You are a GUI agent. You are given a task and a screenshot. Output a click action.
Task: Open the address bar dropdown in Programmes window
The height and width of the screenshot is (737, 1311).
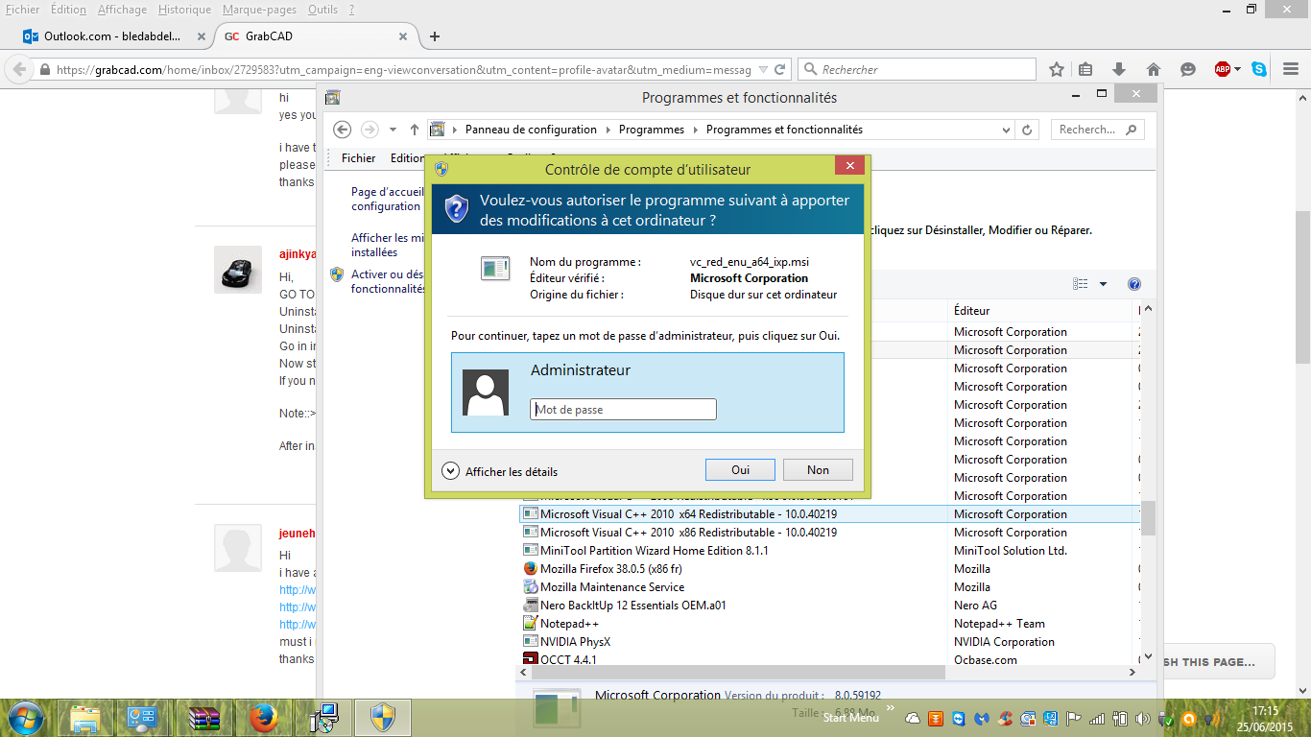point(1006,130)
